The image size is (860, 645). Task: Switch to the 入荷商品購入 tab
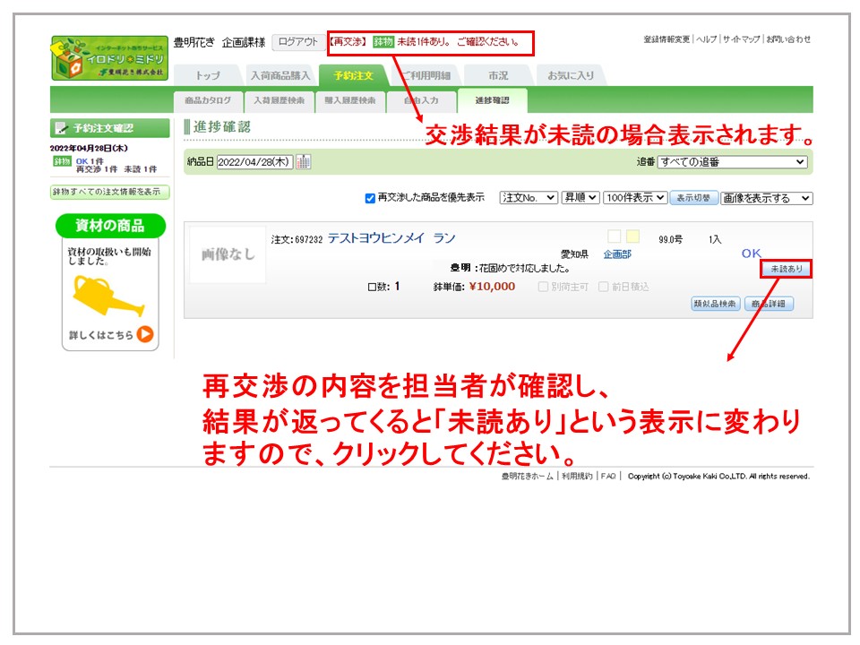click(x=279, y=75)
